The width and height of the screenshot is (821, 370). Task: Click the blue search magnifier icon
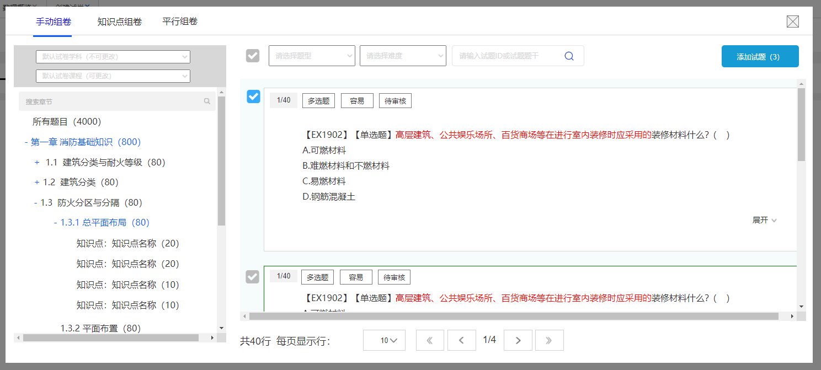[569, 56]
